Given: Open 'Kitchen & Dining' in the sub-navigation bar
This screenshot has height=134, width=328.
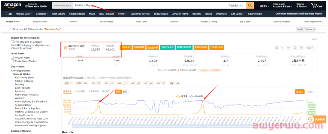Looking at the screenshot, I should point(209,22).
